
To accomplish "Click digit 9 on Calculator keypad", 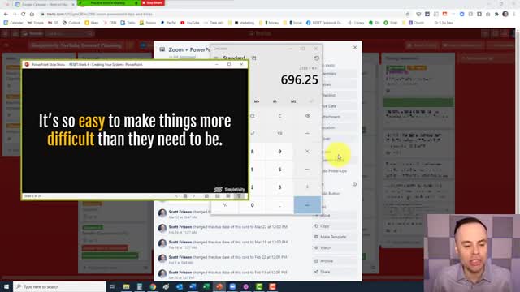I will tap(279, 152).
